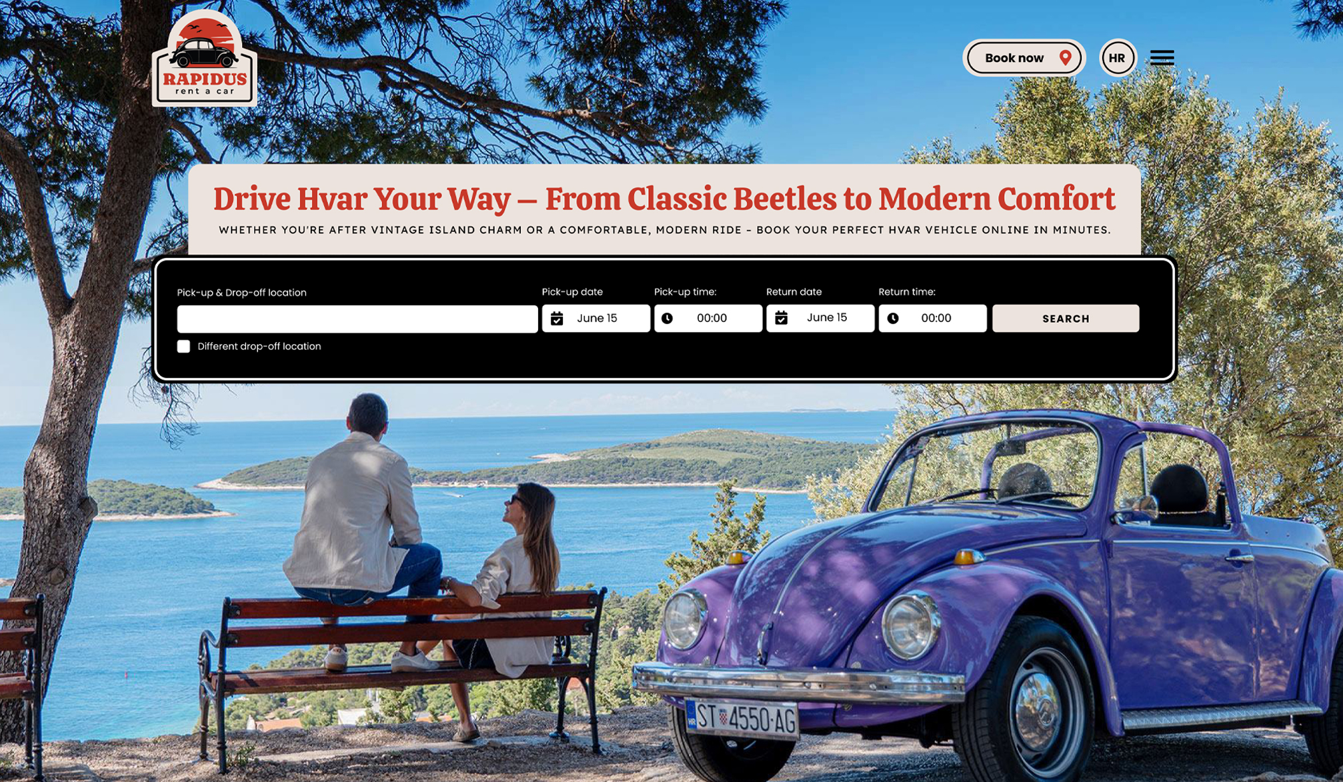Open the pick-up time selector showing 00:00
Viewport: 1343px width, 782px height.
(708, 318)
